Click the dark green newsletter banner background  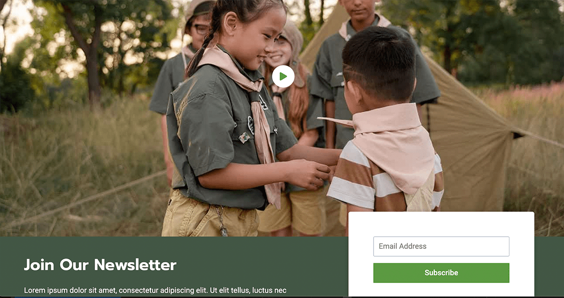pyautogui.click(x=179, y=267)
